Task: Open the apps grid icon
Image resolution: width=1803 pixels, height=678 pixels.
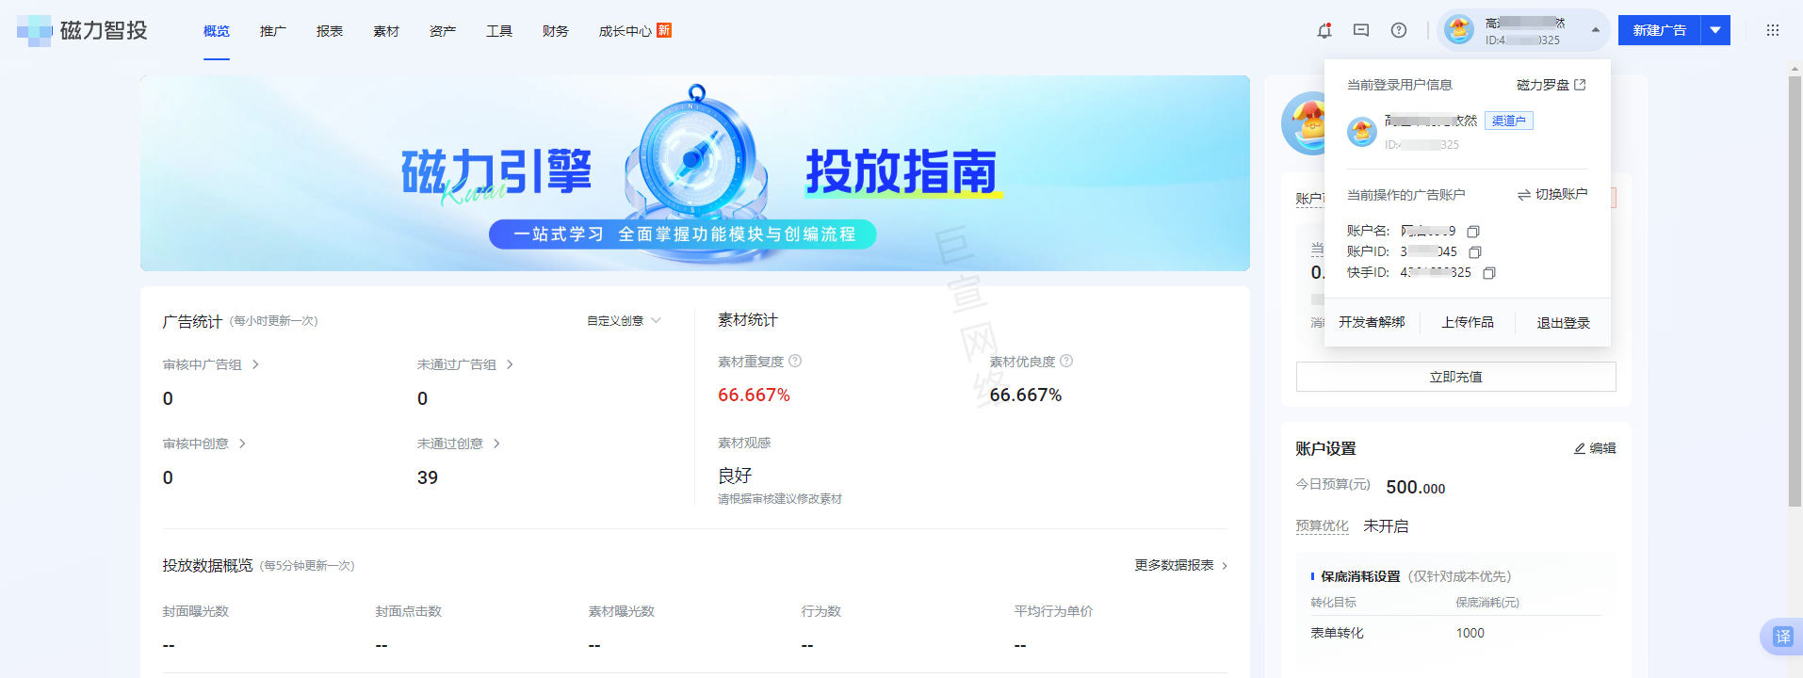Action: pos(1773,30)
